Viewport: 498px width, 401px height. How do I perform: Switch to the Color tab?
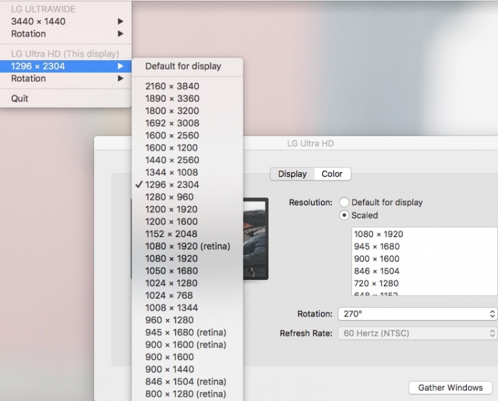coord(332,174)
